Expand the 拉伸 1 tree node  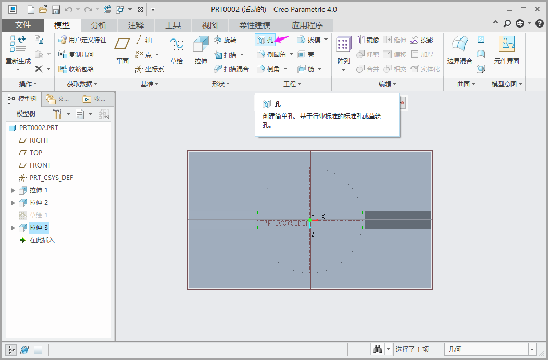(x=14, y=190)
